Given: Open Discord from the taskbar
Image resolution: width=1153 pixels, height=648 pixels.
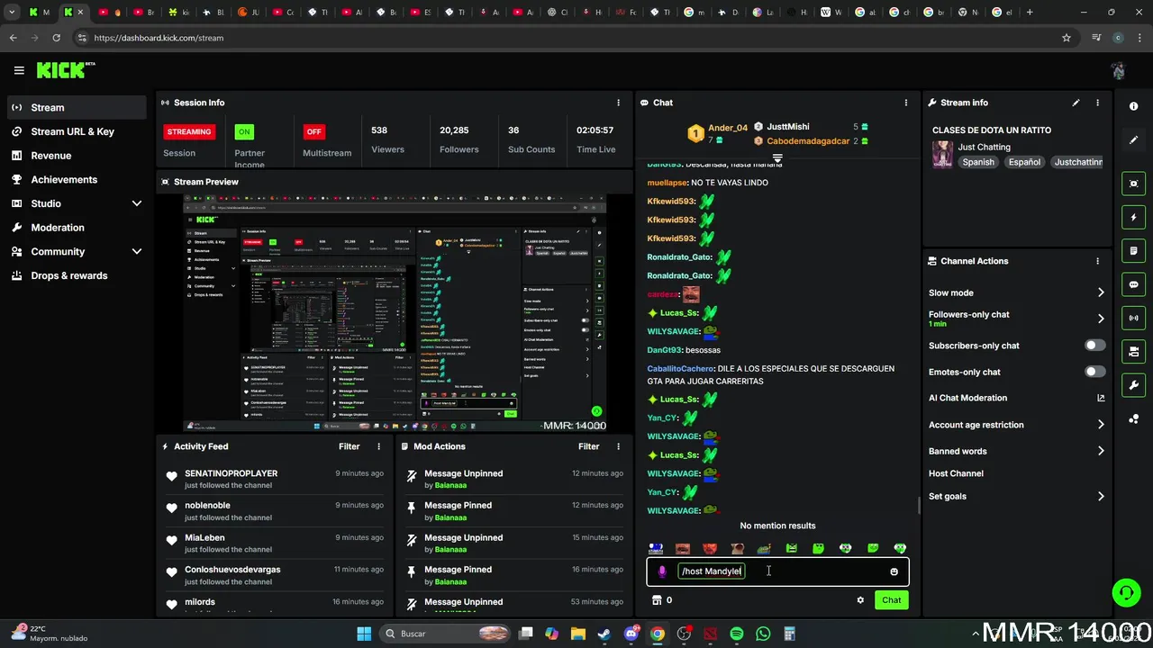Looking at the screenshot, I should [631, 634].
